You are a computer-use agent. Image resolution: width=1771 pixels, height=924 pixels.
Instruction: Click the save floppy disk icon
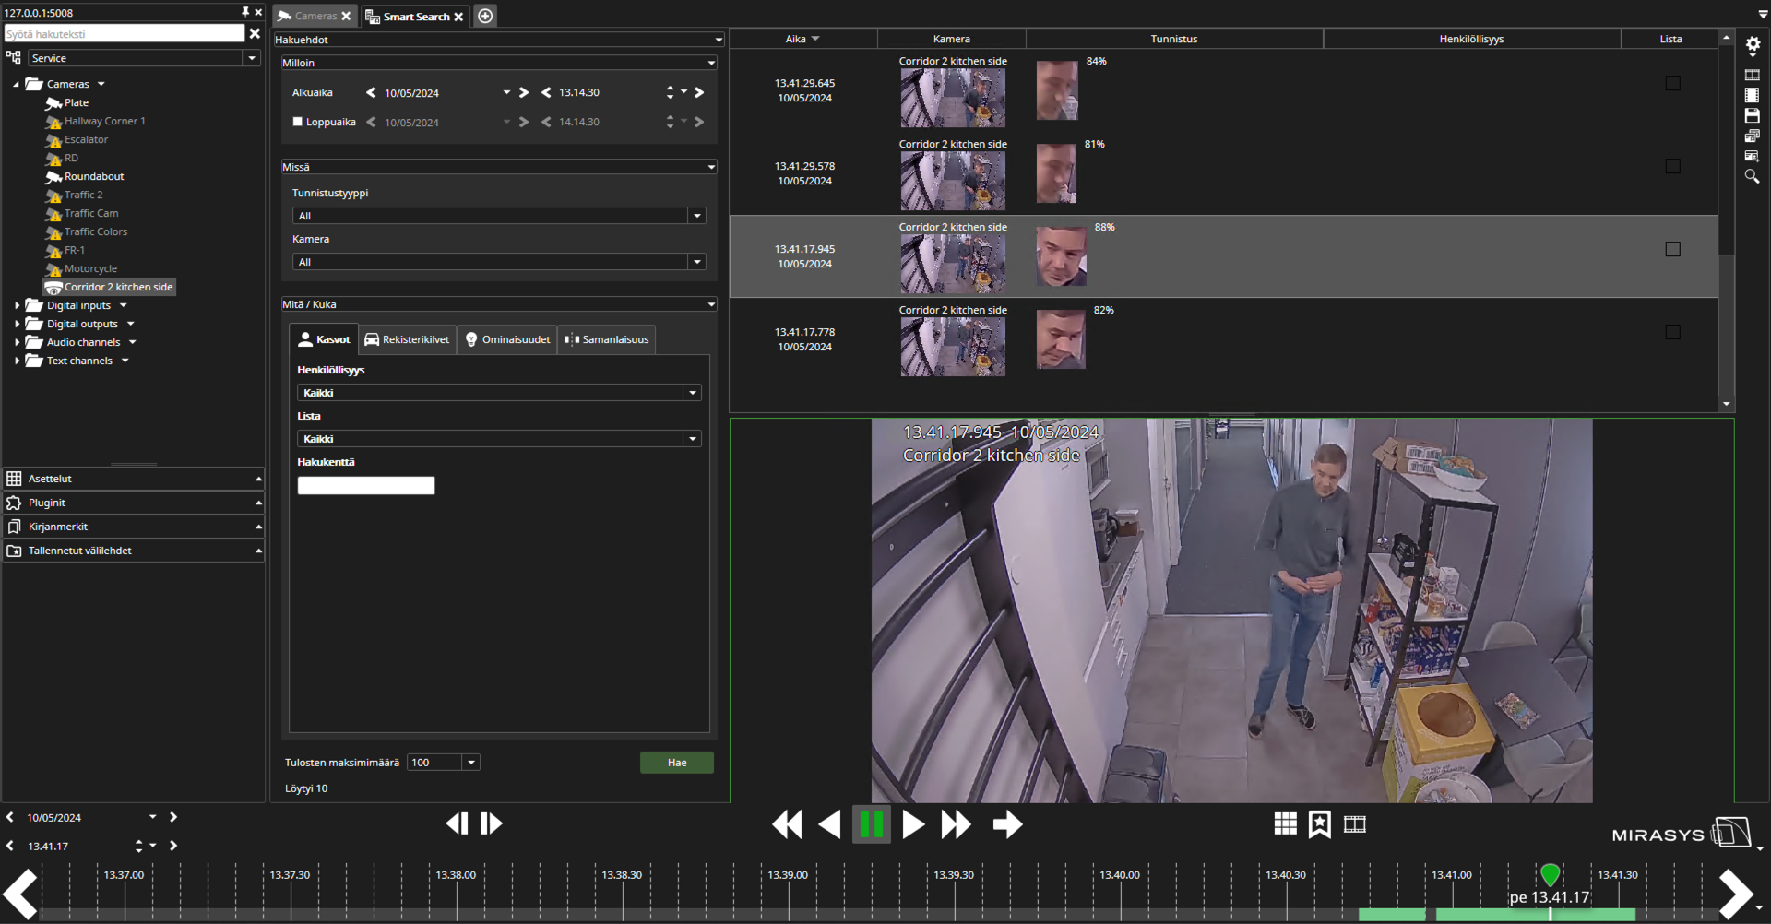1752,115
